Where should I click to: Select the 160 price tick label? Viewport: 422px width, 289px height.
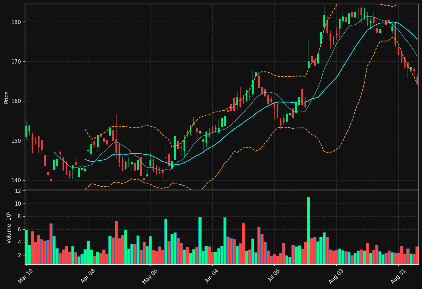pyautogui.click(x=17, y=101)
